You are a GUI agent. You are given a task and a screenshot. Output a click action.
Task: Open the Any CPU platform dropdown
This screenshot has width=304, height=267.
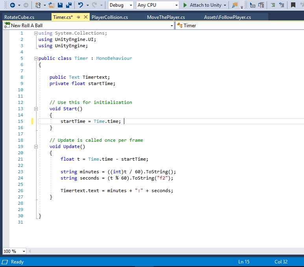(158, 5)
